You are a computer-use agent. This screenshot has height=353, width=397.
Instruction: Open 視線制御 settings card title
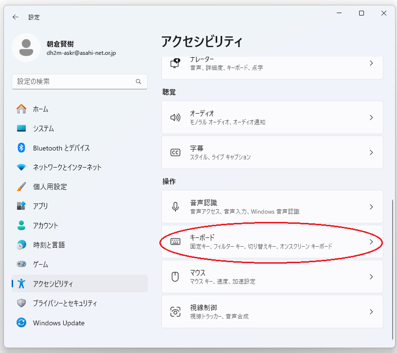[x=204, y=307]
